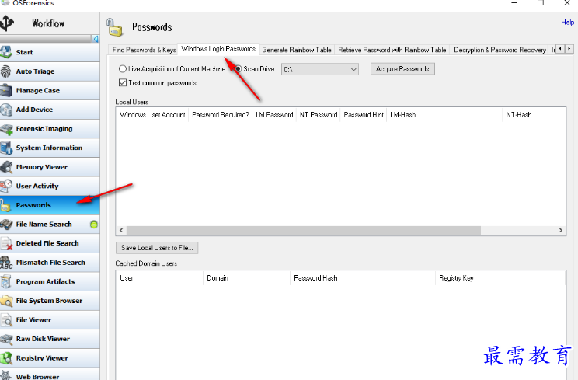The image size is (578, 380).
Task: Open the Start workflow button
Action: click(x=50, y=52)
